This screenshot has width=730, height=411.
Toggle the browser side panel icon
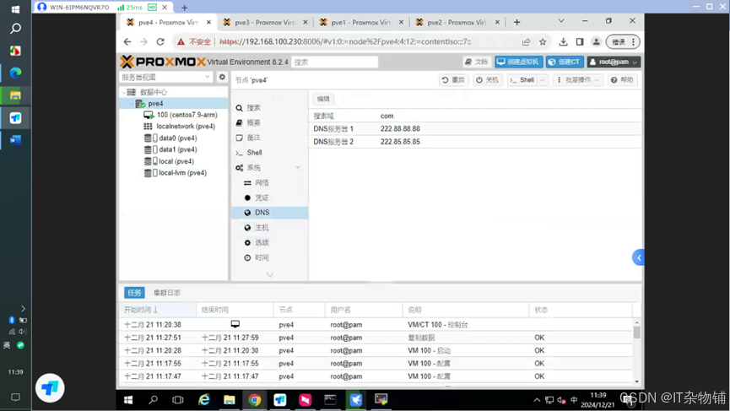click(580, 42)
